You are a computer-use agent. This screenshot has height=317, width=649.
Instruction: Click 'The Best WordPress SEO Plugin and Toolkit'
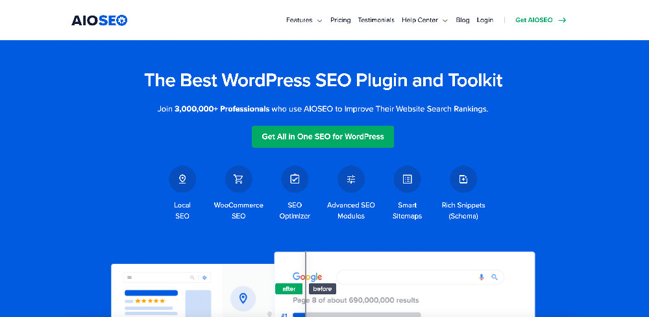tap(323, 80)
